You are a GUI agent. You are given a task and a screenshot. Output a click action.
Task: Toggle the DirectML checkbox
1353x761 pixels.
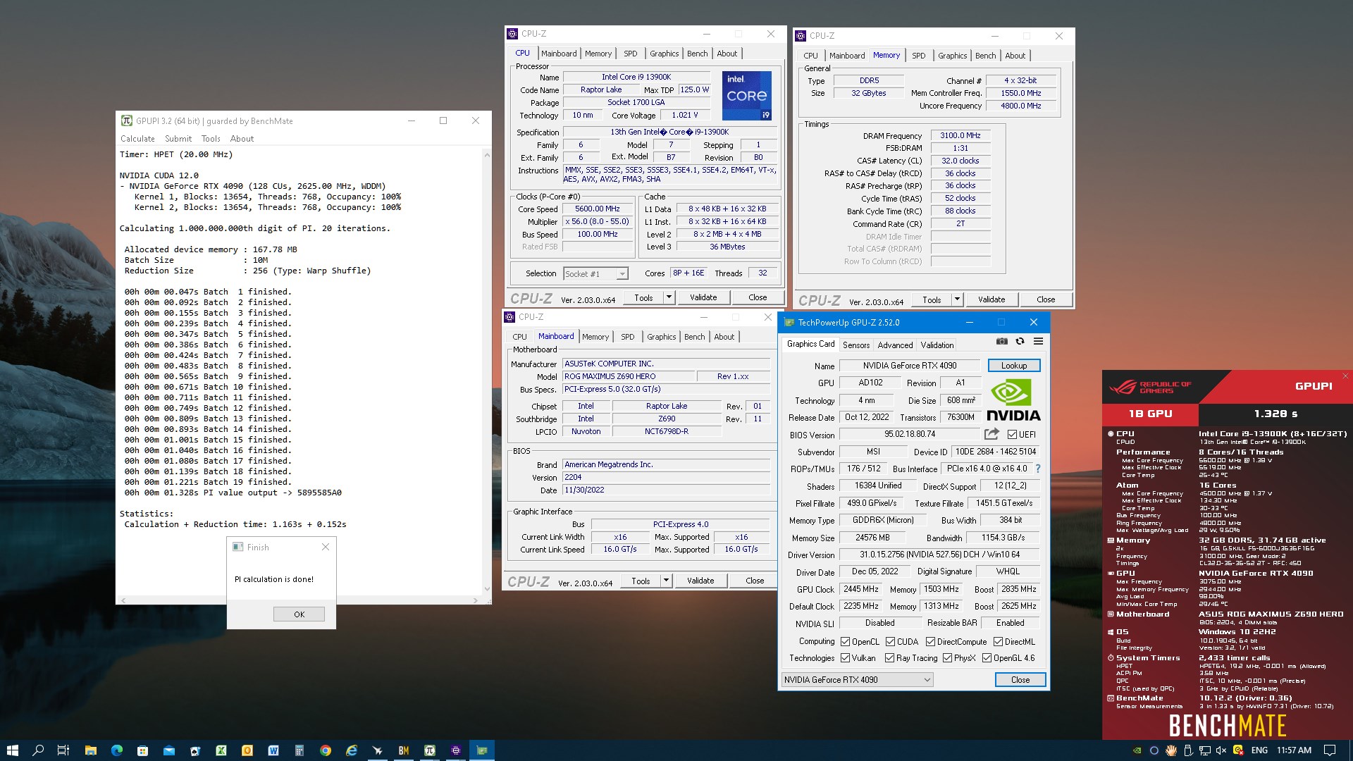pos(998,642)
